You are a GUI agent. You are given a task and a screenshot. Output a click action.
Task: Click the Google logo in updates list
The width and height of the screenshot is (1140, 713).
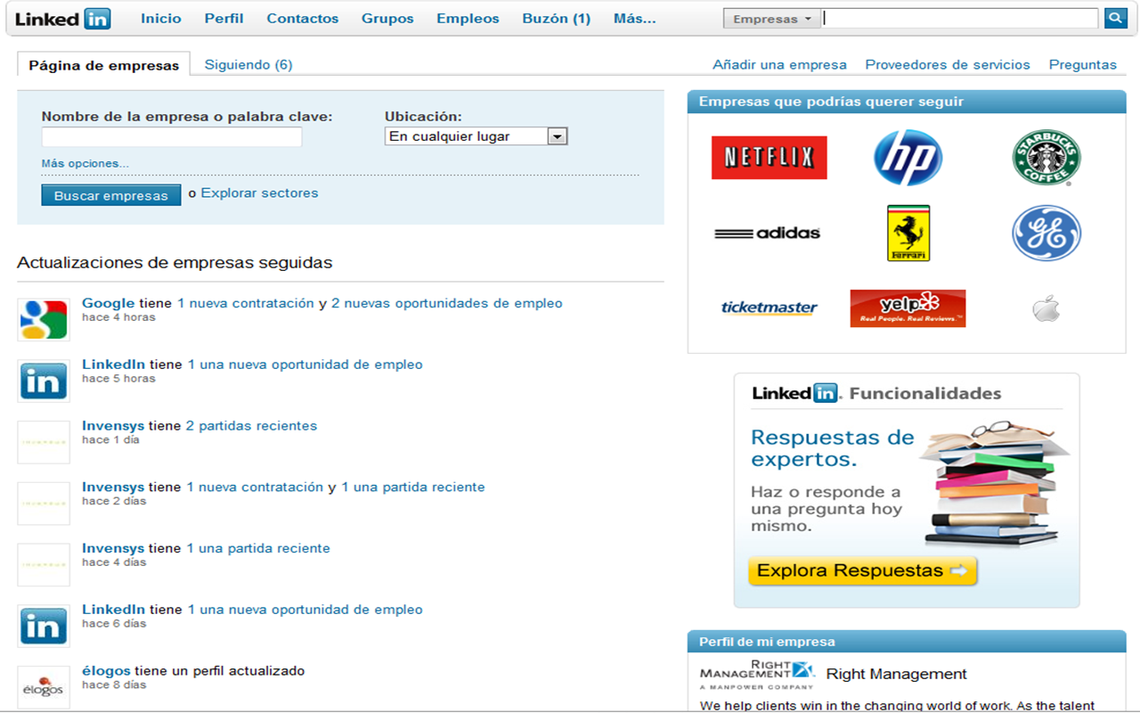point(44,320)
